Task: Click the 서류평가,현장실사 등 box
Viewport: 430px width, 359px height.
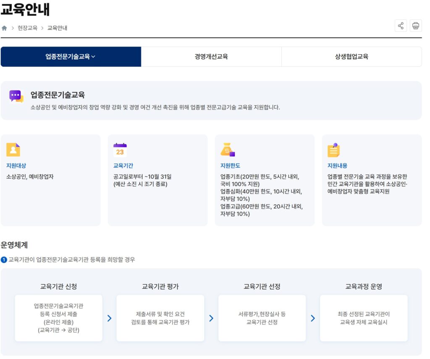Action: tap(262, 318)
